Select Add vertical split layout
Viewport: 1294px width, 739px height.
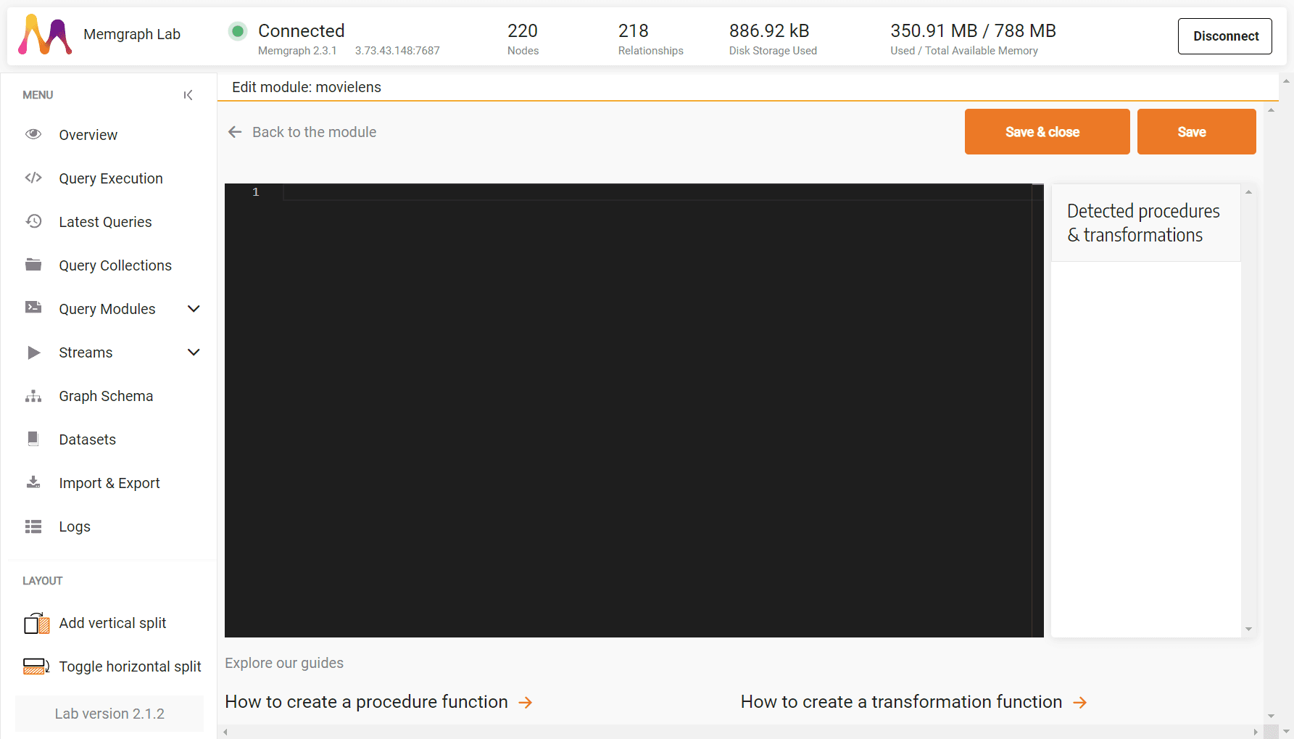click(112, 623)
